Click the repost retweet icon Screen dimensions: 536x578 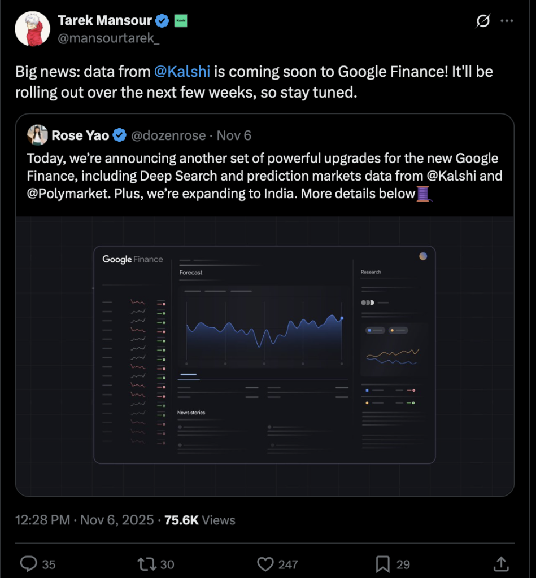point(146,563)
